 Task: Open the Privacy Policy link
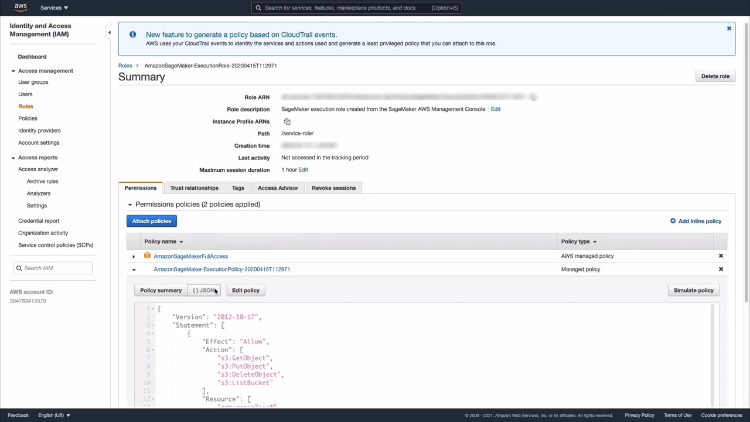pyautogui.click(x=639, y=416)
